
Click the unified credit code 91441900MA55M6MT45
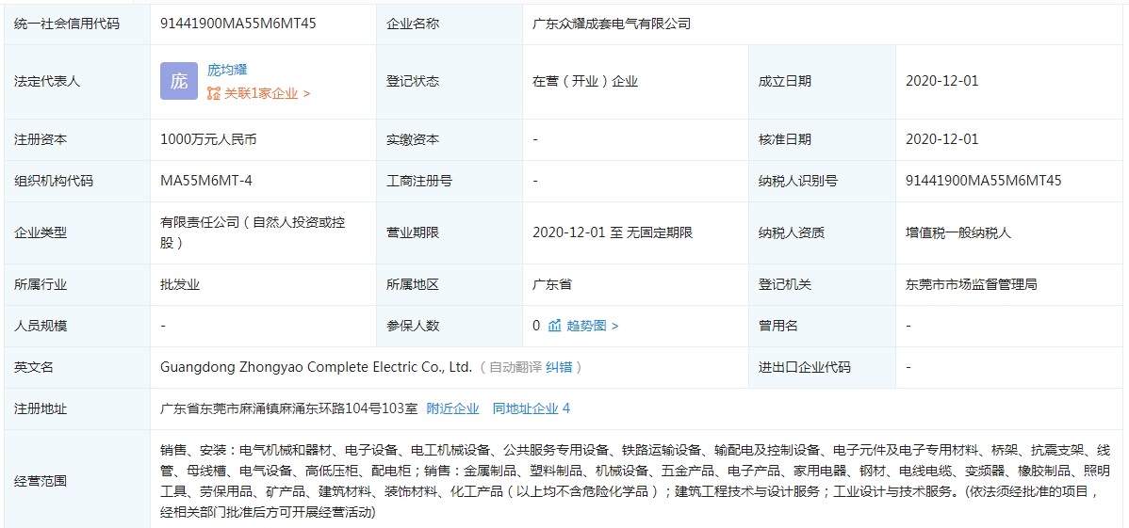click(238, 24)
